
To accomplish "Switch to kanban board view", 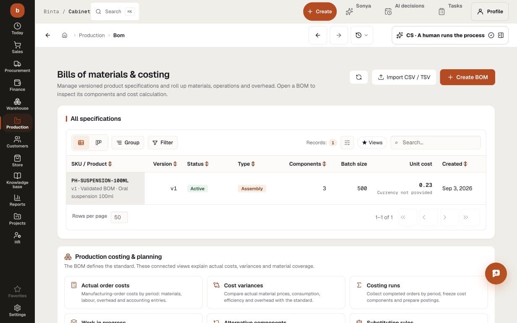I will point(99,143).
